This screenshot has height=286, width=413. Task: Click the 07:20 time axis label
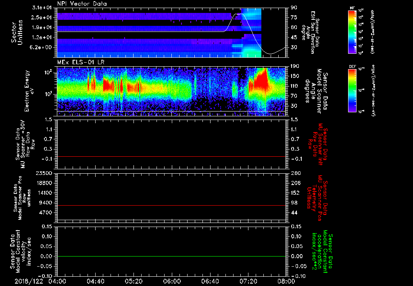tap(248, 281)
